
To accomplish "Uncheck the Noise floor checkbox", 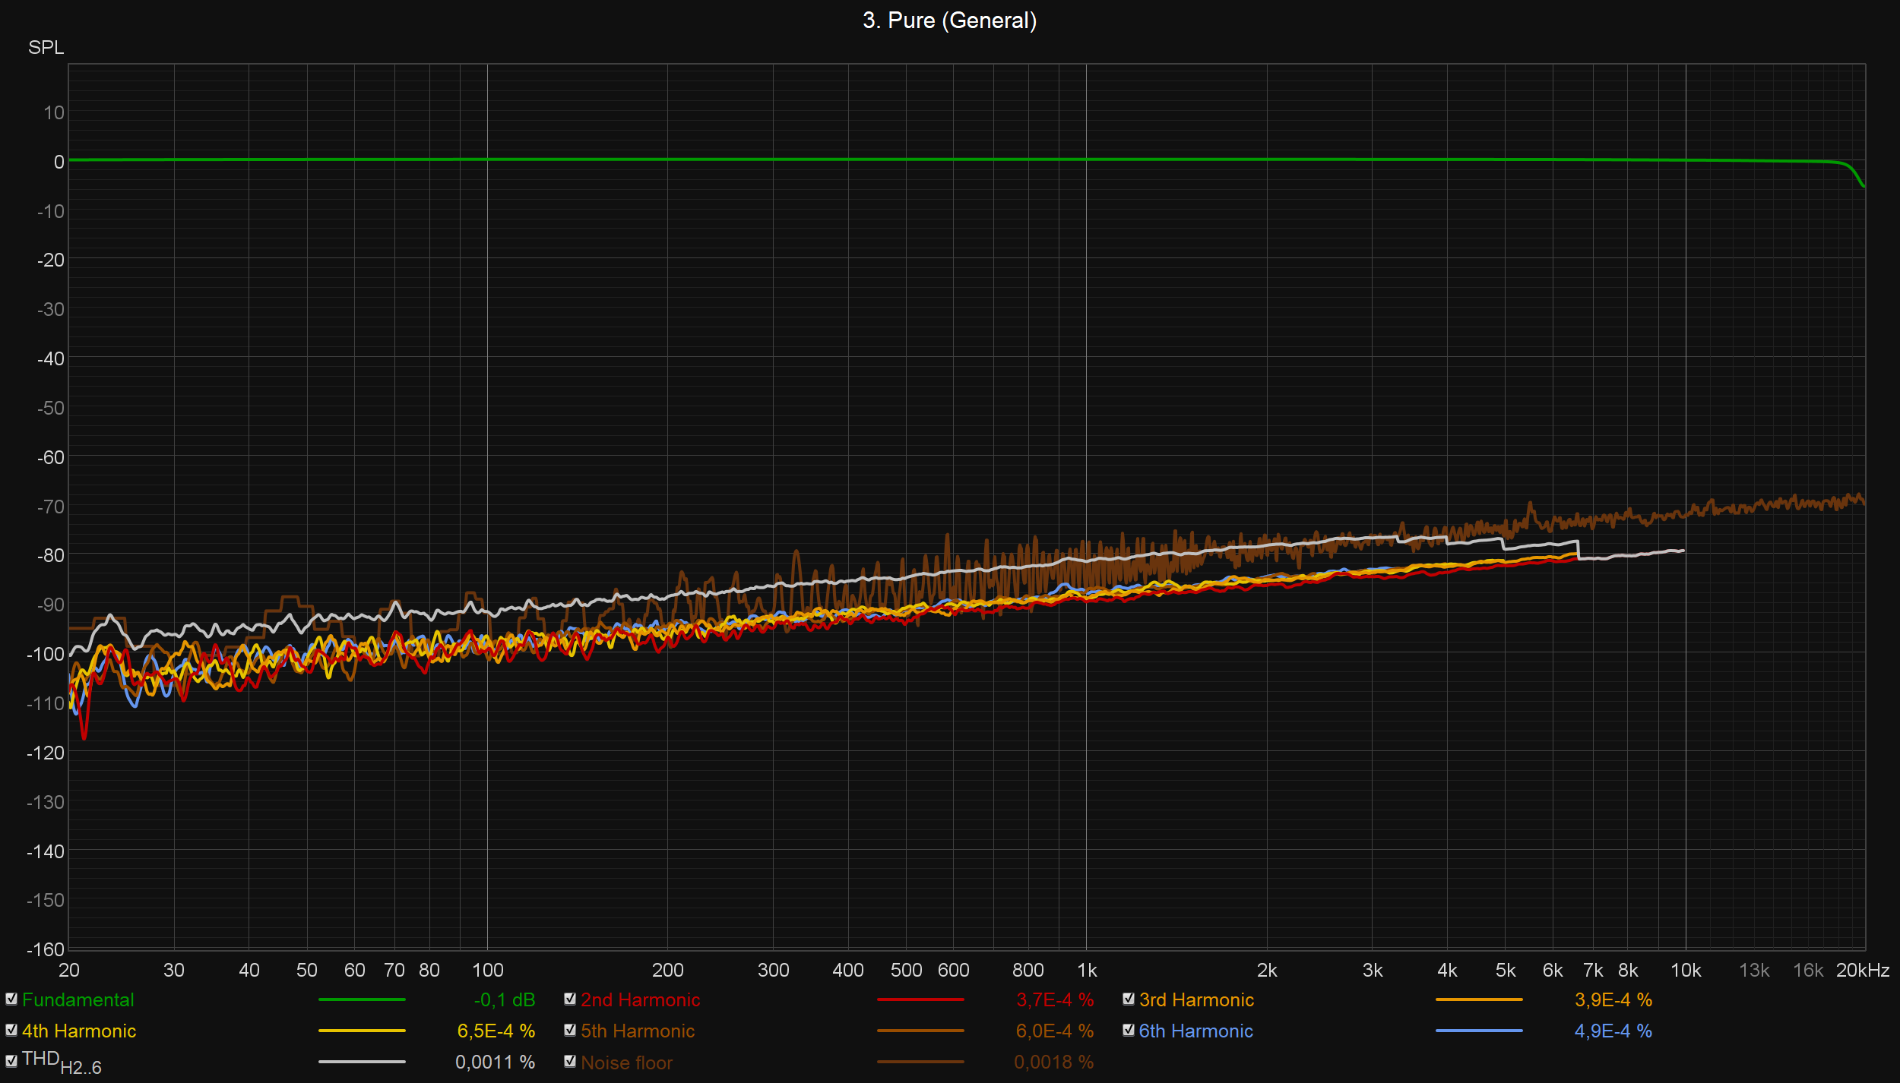I will coord(570,1062).
